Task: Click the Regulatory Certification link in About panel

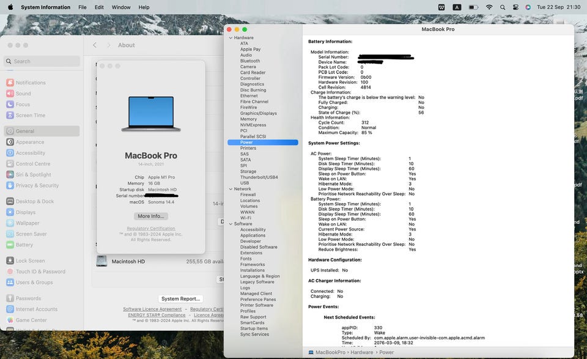Action: [151, 228]
